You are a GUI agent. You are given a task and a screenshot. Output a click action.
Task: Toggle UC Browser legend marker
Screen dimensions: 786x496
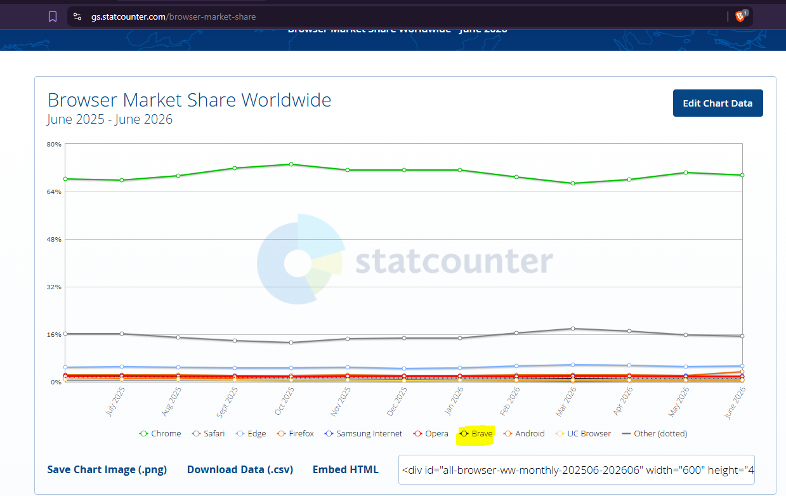coord(560,434)
